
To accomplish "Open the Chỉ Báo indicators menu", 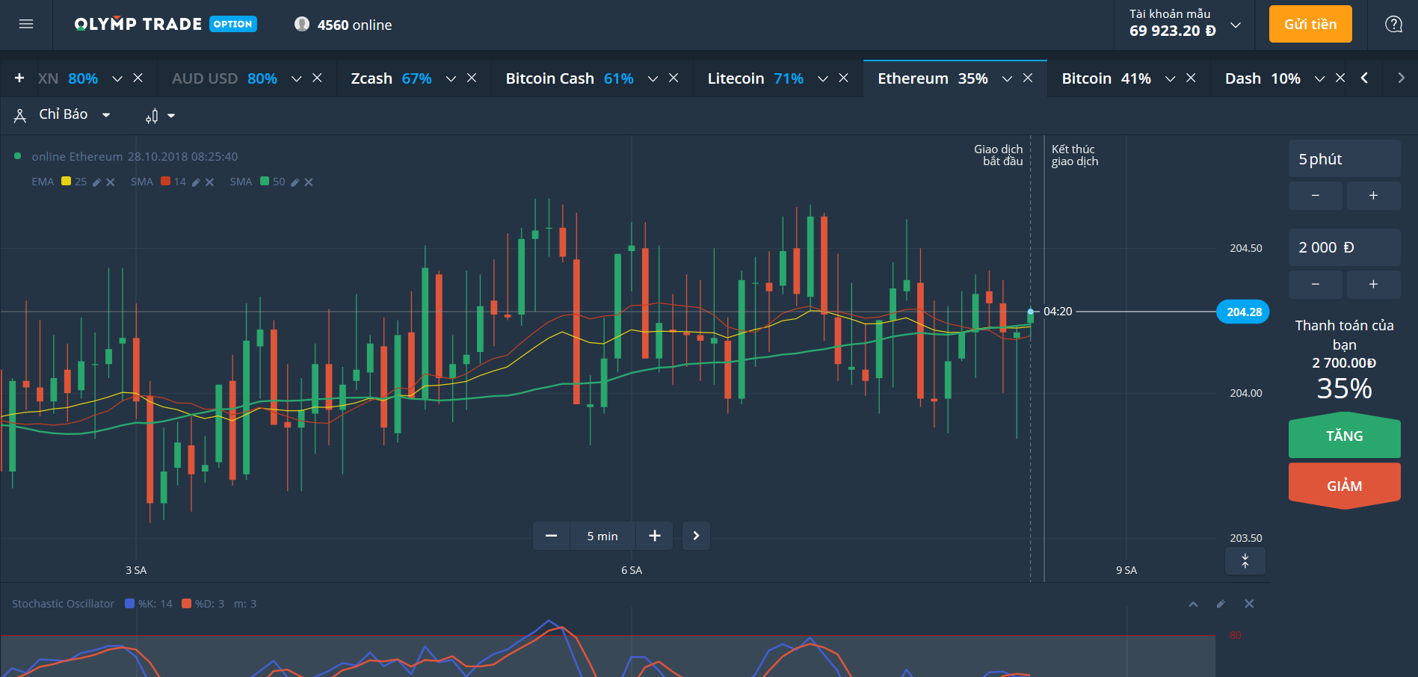I will (x=63, y=115).
